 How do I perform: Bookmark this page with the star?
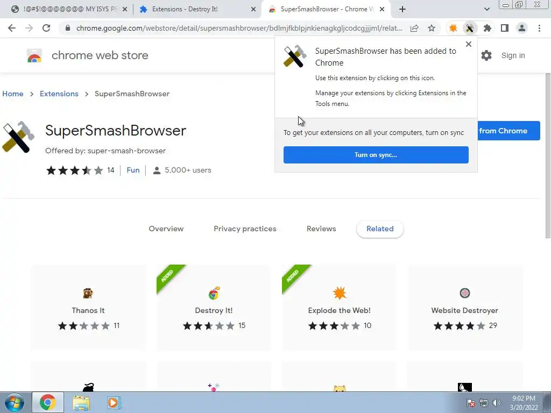tap(432, 28)
